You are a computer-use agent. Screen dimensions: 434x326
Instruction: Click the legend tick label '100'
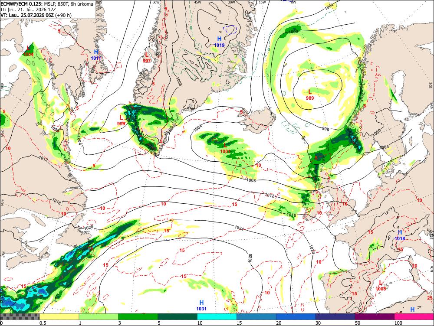(398, 323)
